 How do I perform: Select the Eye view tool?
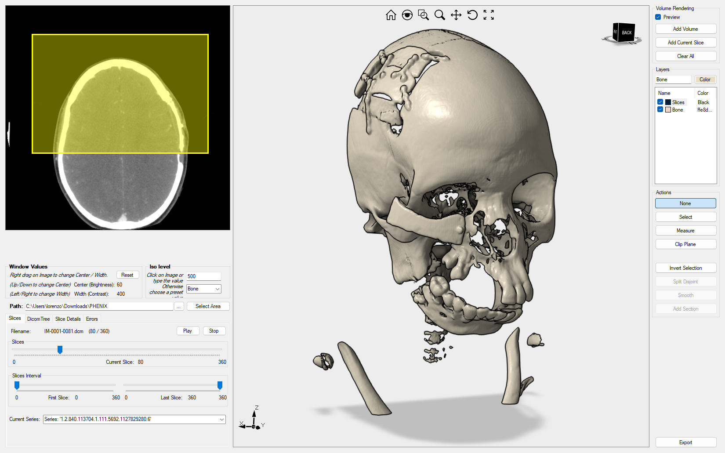[x=407, y=14]
